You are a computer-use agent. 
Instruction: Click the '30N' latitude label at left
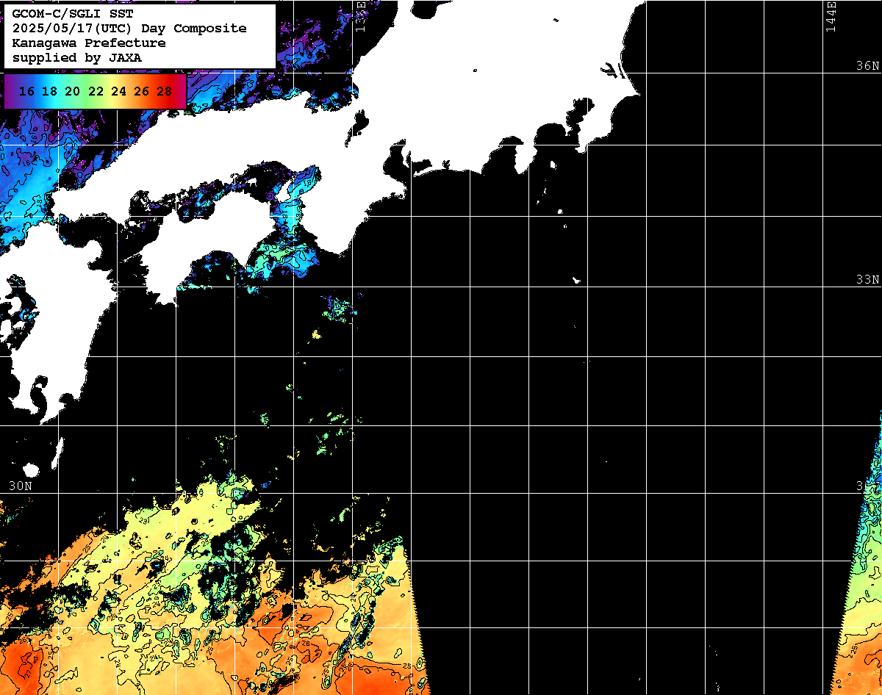[x=21, y=486]
